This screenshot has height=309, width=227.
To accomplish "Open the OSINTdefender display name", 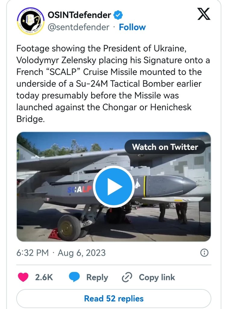I will 79,14.
